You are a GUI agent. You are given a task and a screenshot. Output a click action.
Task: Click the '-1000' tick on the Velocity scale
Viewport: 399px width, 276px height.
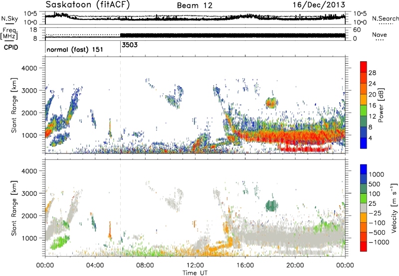tap(379, 242)
